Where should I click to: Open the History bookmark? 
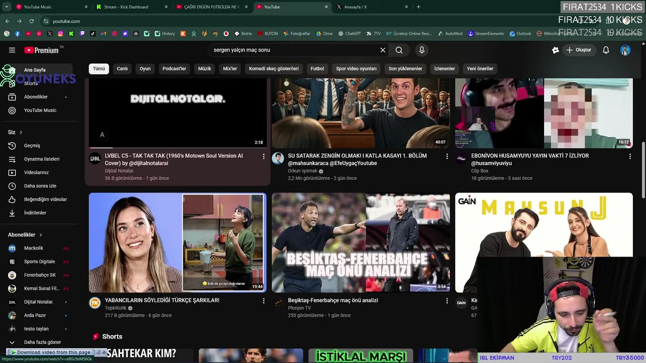tap(165, 34)
